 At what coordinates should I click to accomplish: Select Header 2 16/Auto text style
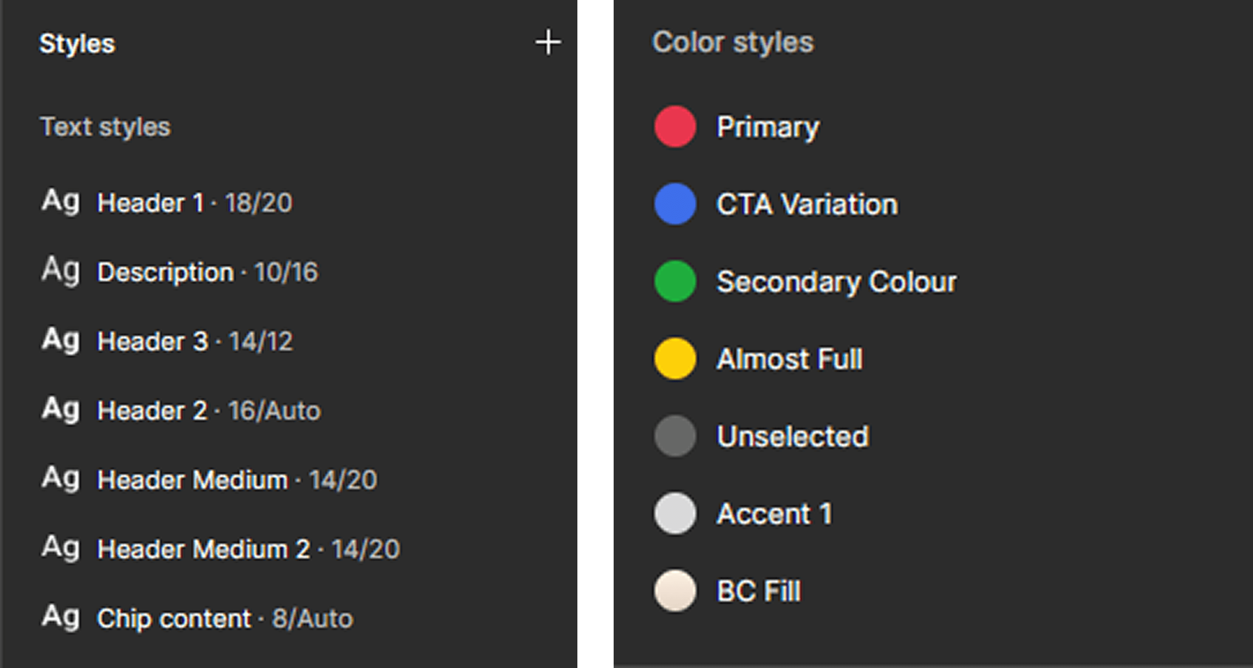(x=209, y=411)
